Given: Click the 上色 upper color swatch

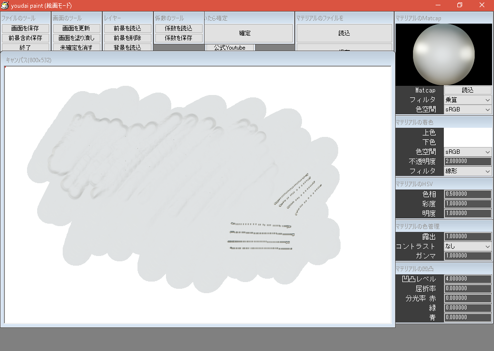Looking at the screenshot, I should click(x=467, y=133).
